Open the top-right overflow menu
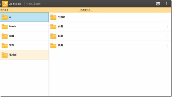 [x=167, y=4]
